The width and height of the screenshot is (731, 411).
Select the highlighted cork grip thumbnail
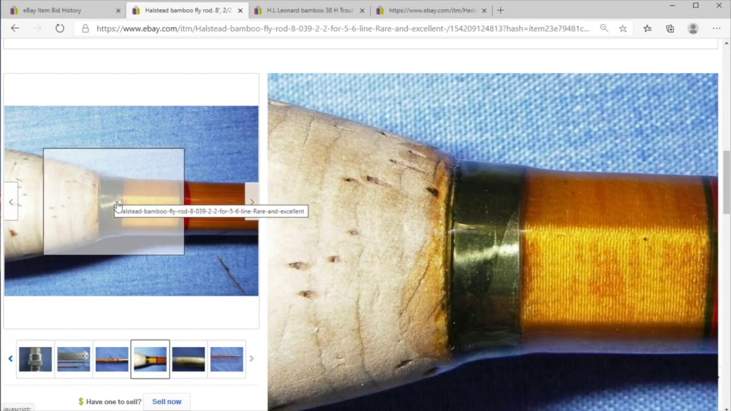tap(150, 359)
